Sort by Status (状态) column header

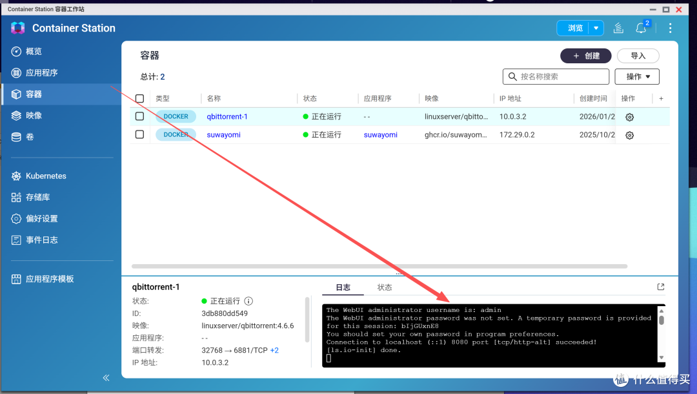[x=310, y=99]
